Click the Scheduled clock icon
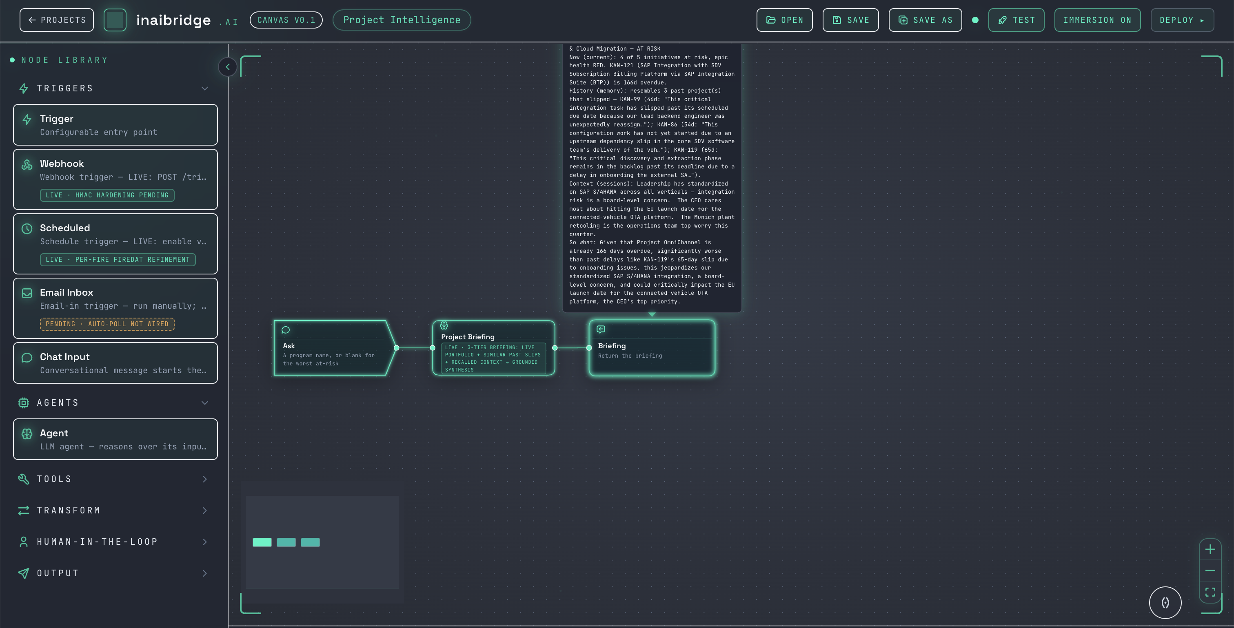This screenshot has width=1234, height=628. pos(27,229)
